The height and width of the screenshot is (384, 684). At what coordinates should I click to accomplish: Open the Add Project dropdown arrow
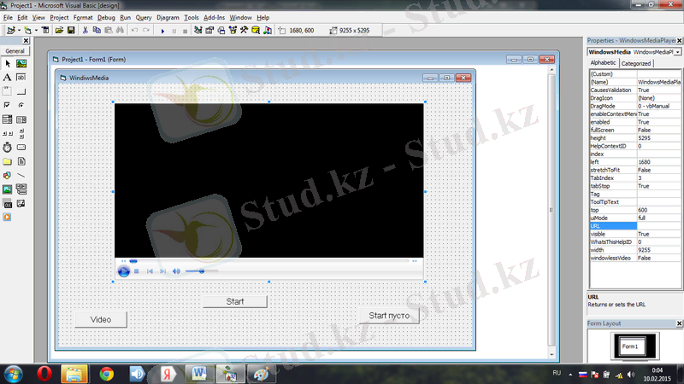[20, 30]
